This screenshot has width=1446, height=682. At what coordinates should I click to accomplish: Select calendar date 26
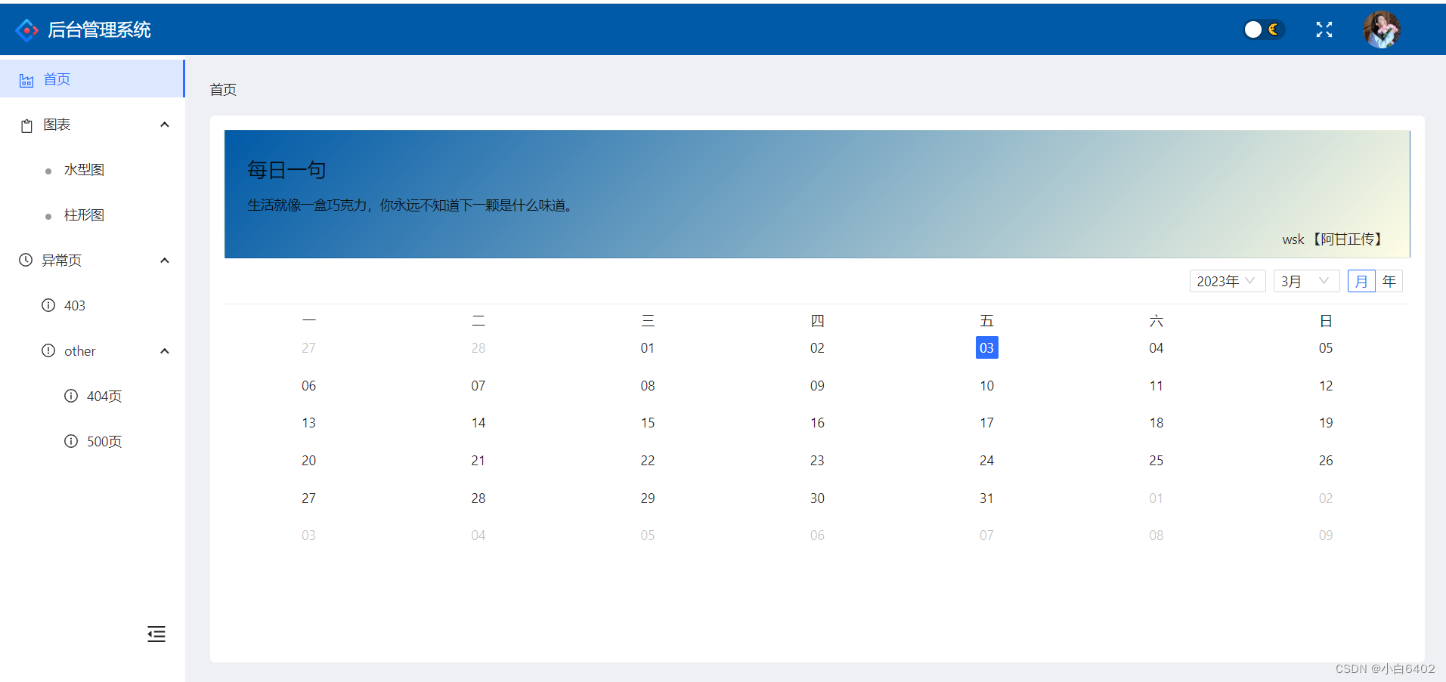pos(1326,461)
